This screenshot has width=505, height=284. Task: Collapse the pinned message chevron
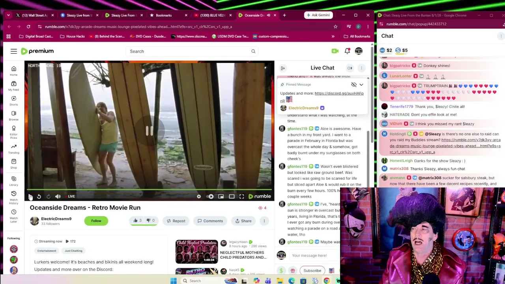tap(361, 85)
